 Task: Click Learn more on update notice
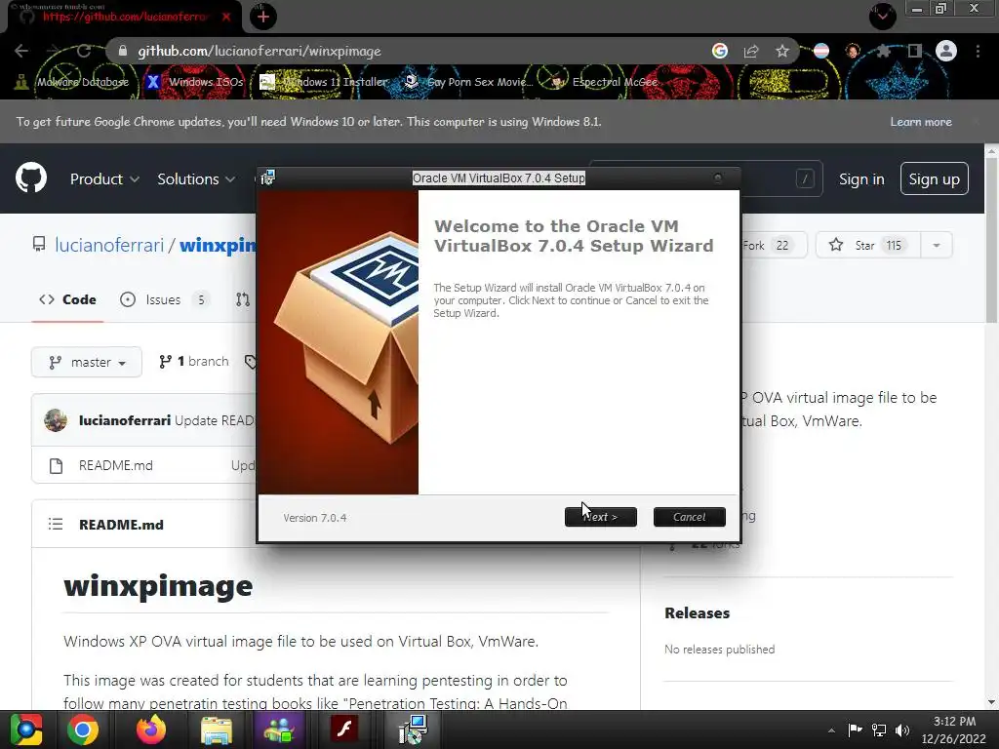pyautogui.click(x=921, y=122)
